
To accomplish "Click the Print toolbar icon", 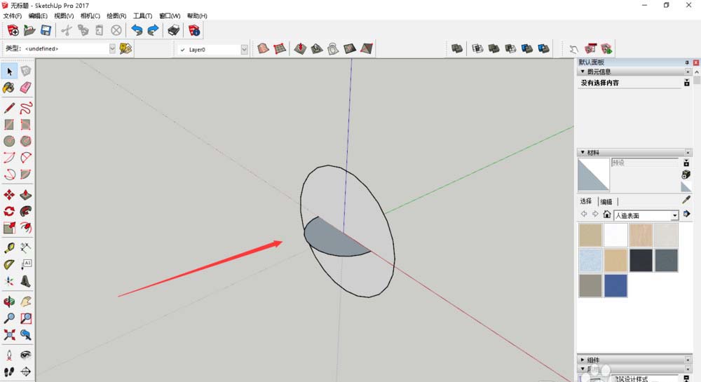I will [x=173, y=30].
